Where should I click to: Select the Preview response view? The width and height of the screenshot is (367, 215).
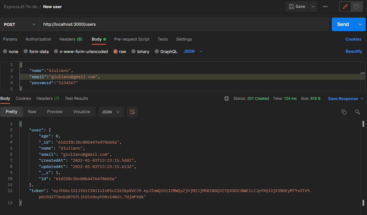55,112
